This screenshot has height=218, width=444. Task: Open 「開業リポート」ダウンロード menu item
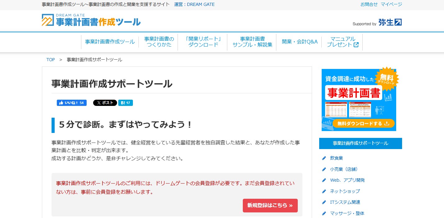pos(203,42)
